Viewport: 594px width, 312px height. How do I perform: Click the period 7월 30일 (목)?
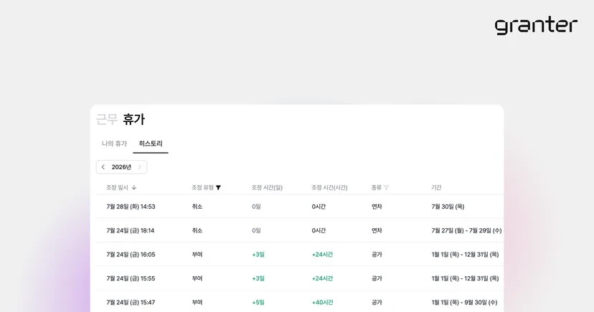click(x=448, y=207)
